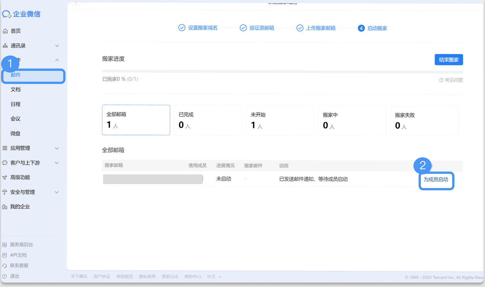Open the 中文 language dropdown
Screen dimensions: 485x287
tap(214, 277)
